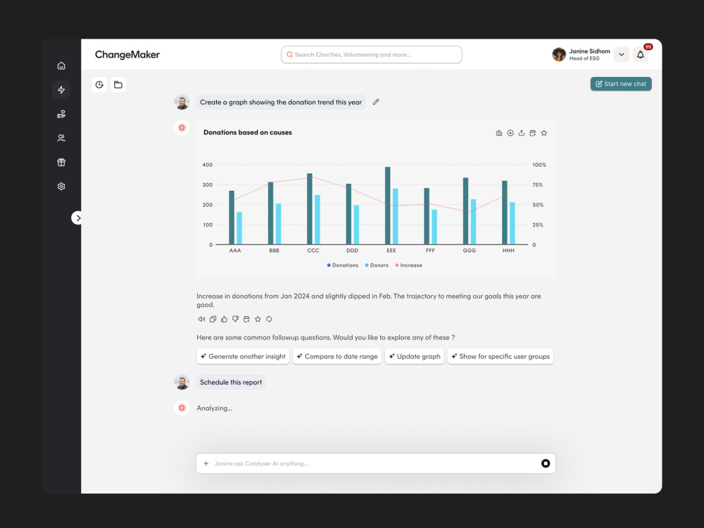This screenshot has height=528, width=704.
Task: Stop the response generation button
Action: click(546, 463)
